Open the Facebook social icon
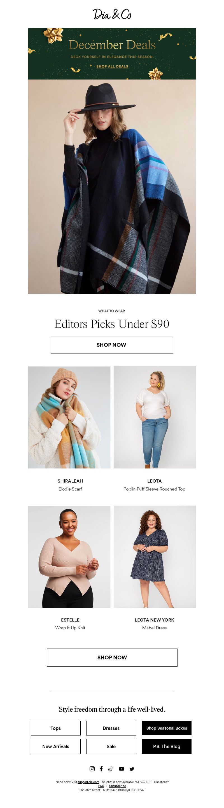This screenshot has height=808, width=224. (x=101, y=769)
